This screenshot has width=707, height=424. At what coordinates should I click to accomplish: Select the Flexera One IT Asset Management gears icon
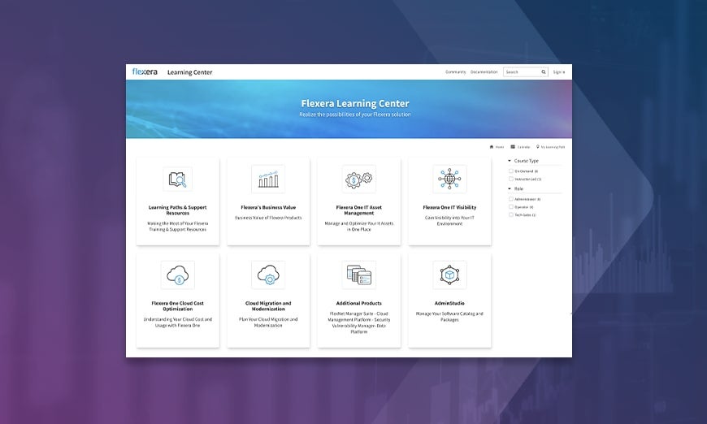tap(358, 179)
